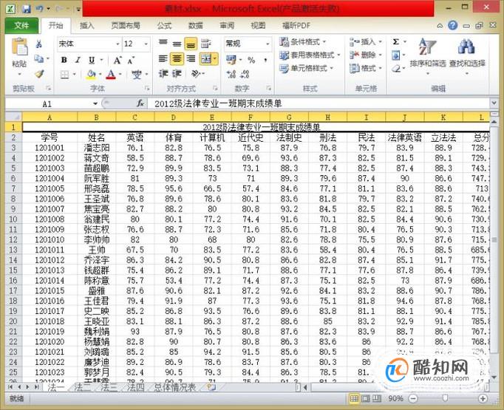
Task: Click column header E
Action: click(x=212, y=117)
